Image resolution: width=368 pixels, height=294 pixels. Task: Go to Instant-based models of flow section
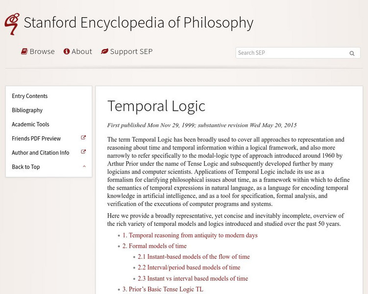click(194, 257)
